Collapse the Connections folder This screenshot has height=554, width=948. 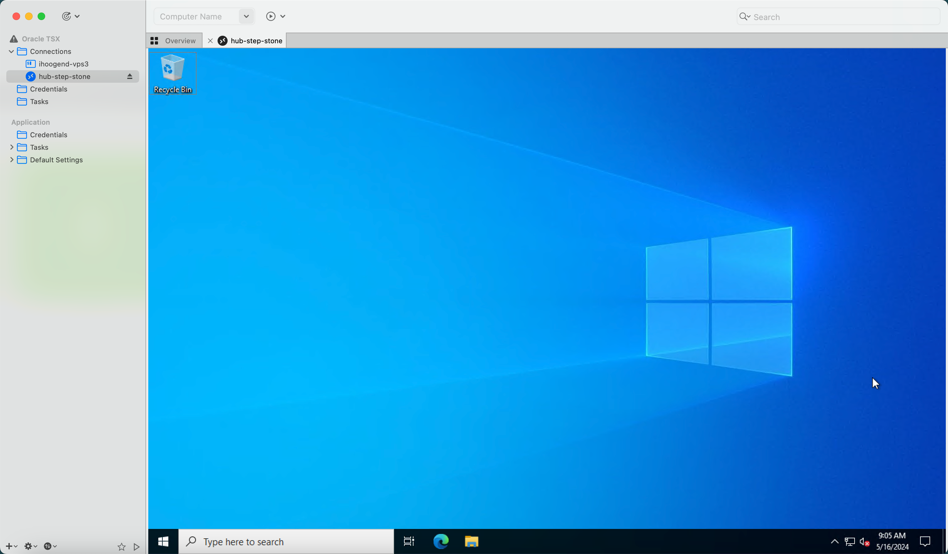pos(11,51)
